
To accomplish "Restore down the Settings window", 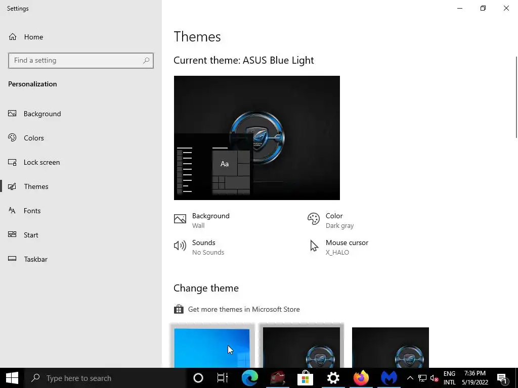I will pos(483,8).
